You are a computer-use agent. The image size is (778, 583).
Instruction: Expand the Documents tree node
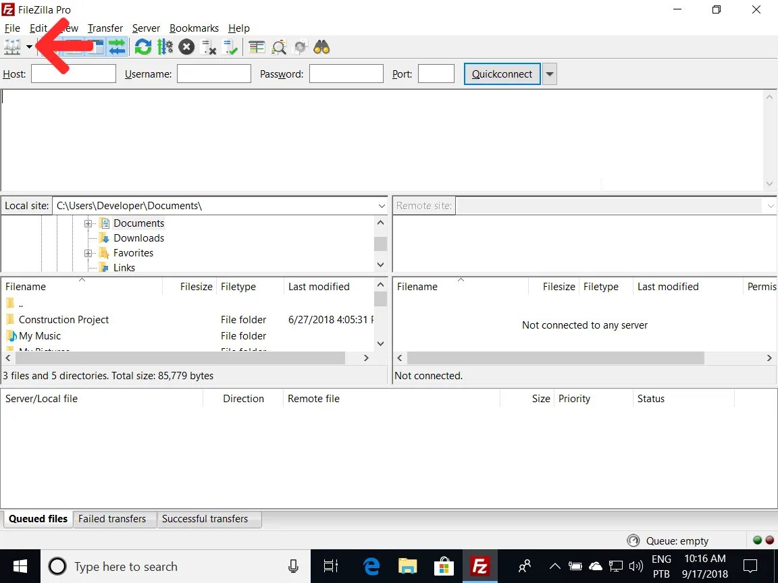(88, 223)
